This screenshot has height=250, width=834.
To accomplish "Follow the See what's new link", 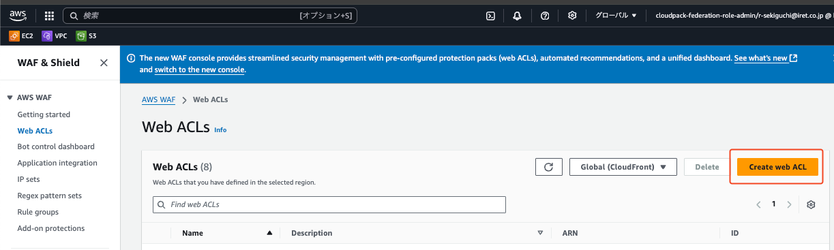I will [765, 59].
